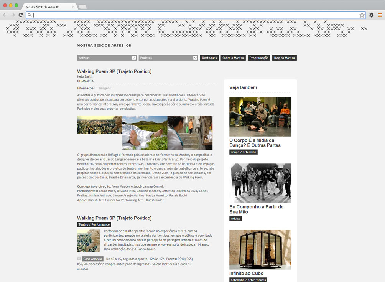Expand the Artistas dropdown
This screenshot has width=385, height=282.
(134, 58)
